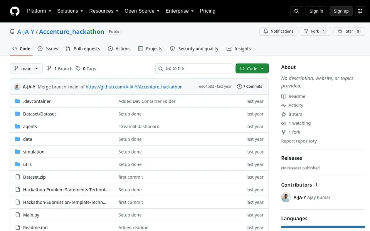Open the search magnifier in header
The image size is (370, 231).
(x=297, y=11)
